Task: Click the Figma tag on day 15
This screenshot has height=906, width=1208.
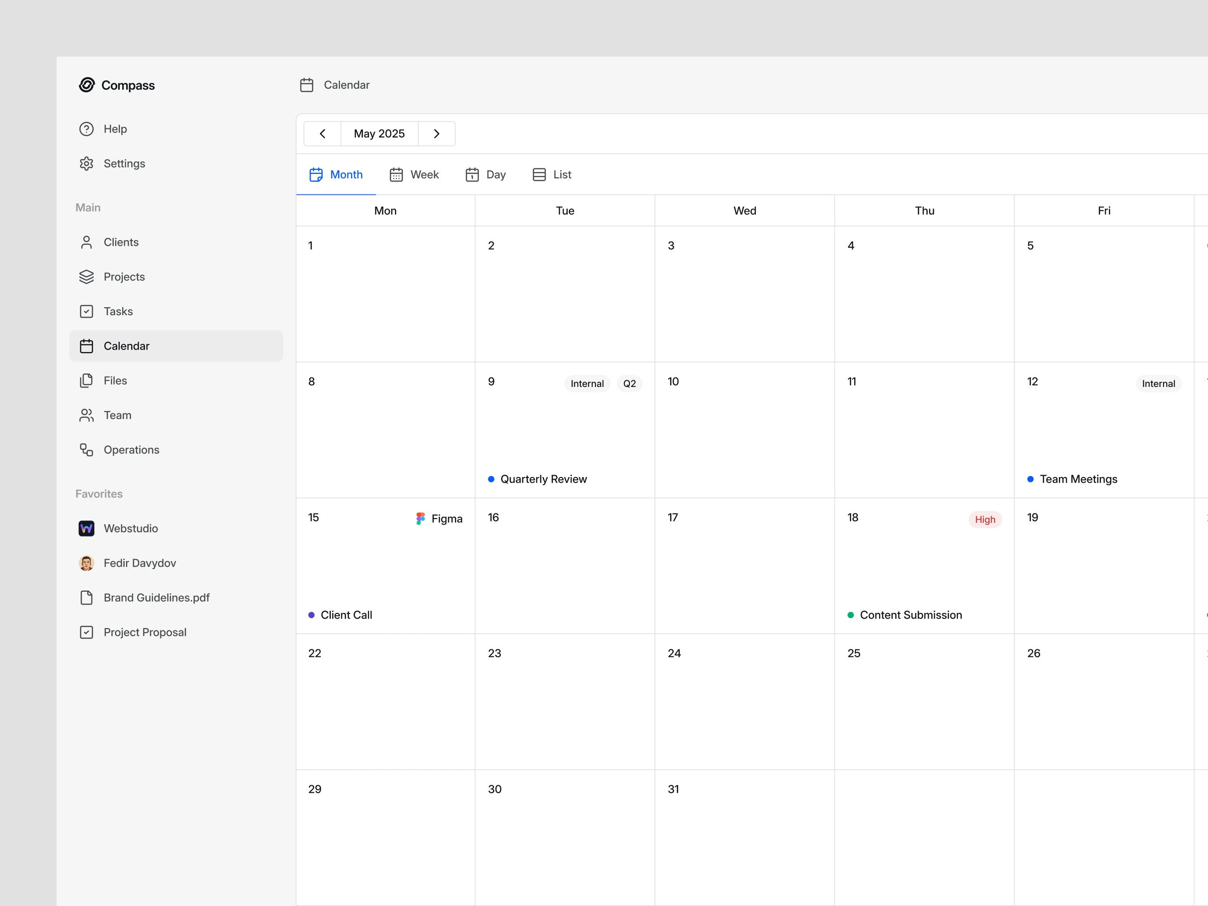Action: tap(439, 519)
